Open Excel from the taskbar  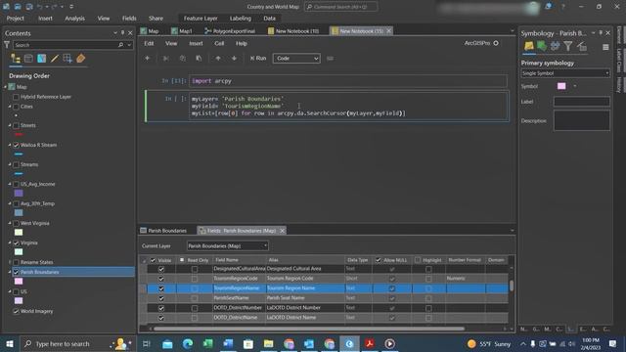coord(208,343)
